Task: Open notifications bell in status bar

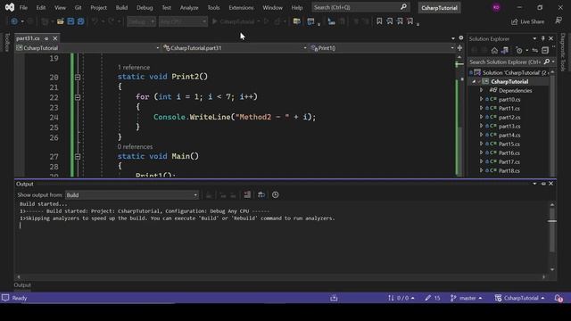Action: 559,298
